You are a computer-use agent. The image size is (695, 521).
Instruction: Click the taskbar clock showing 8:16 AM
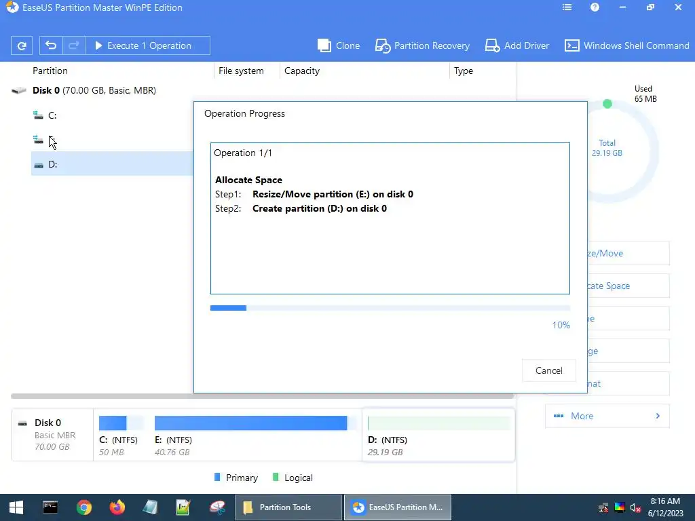tap(665, 507)
